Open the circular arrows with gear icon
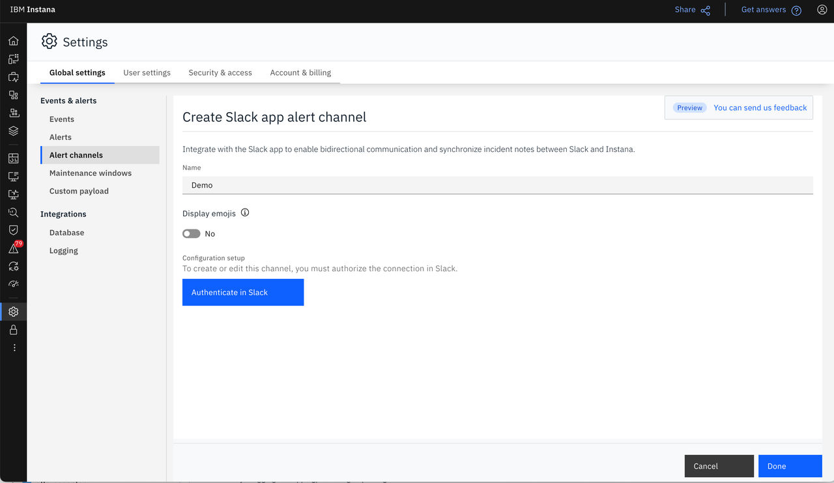 tap(13, 266)
